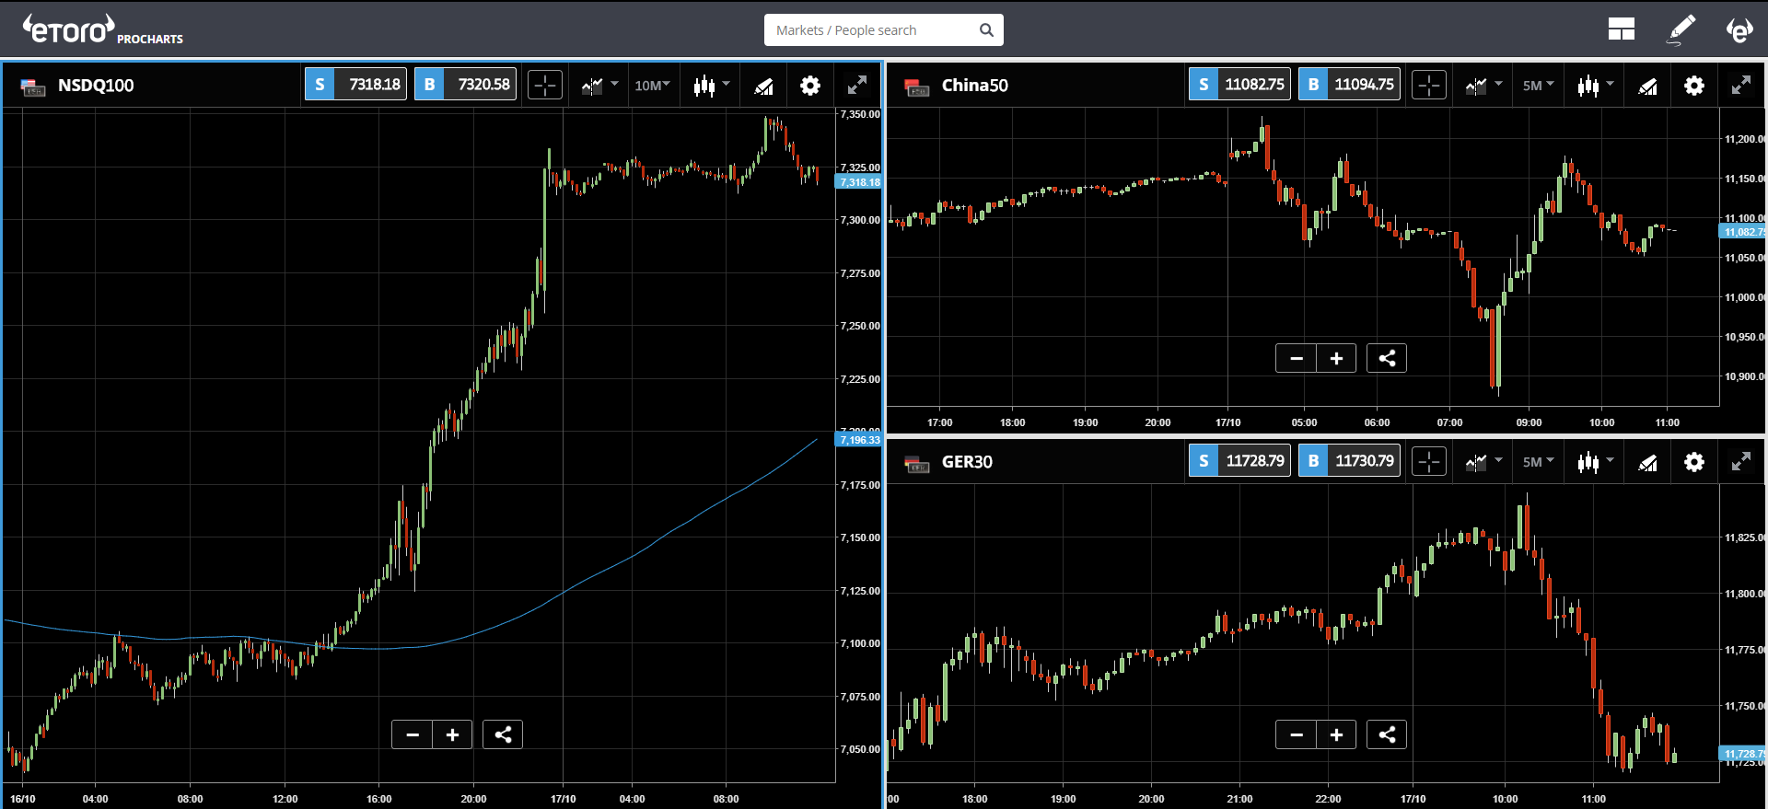Click the GER30 instrument title
This screenshot has height=809, width=1768.
967,462
